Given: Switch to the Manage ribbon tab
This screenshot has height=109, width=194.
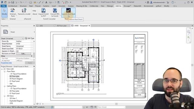Looking at the screenshot, I should tap(110, 6).
